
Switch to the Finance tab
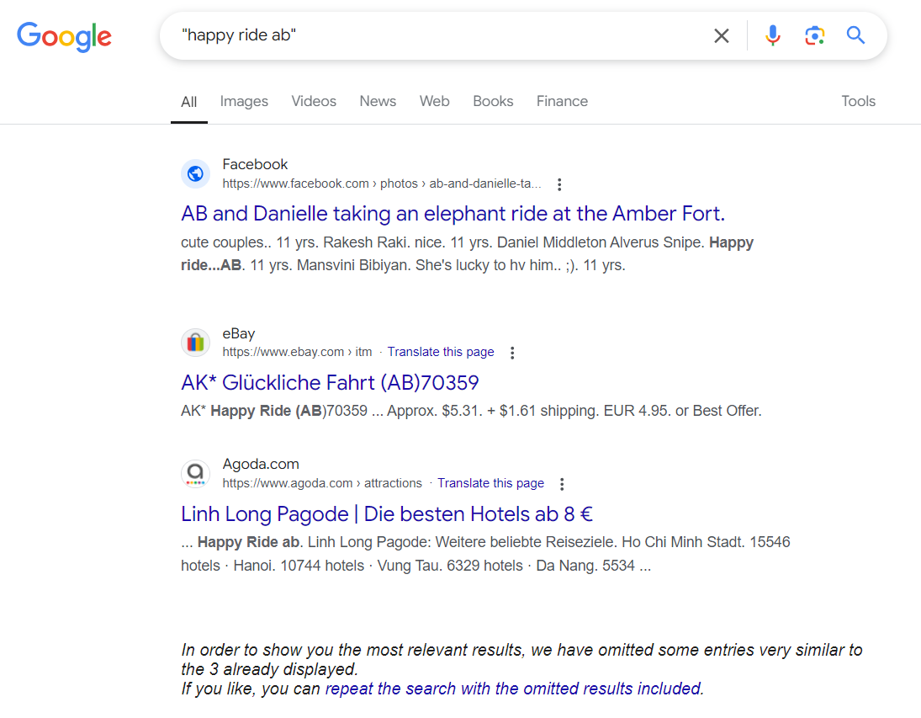click(x=562, y=101)
